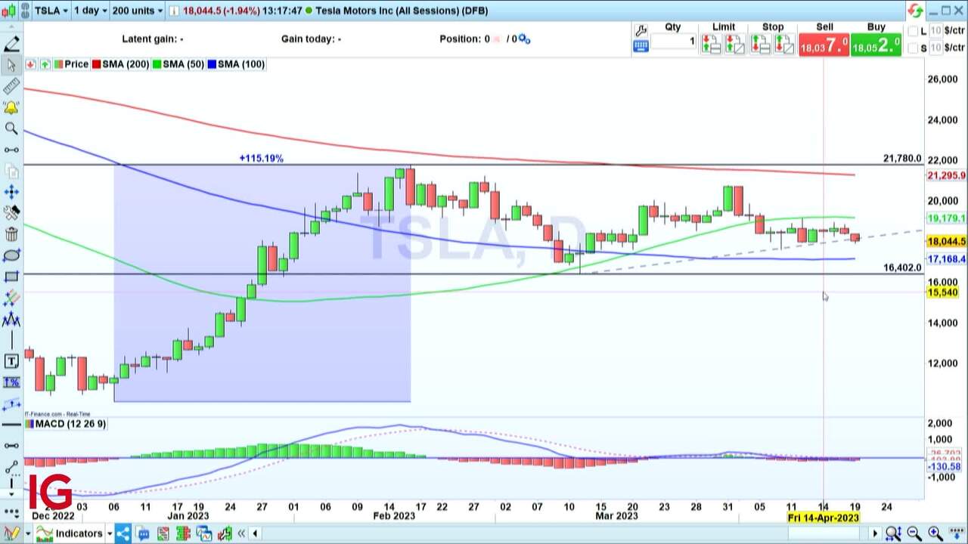Screen dimensions: 968x544
Task: Tick the S stop checkbox
Action: (913, 48)
